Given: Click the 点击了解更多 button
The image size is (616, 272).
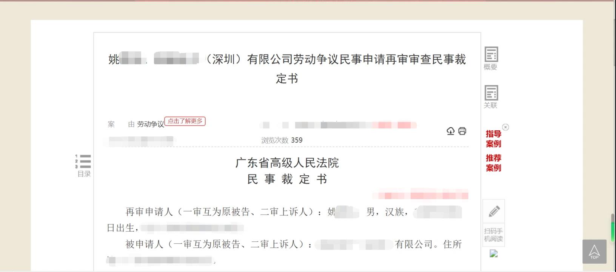Looking at the screenshot, I should [x=185, y=121].
